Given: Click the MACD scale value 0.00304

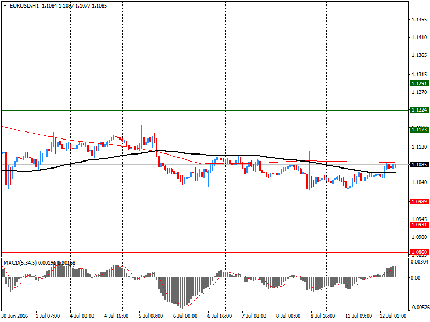Looking at the screenshot, I should coord(420,262).
